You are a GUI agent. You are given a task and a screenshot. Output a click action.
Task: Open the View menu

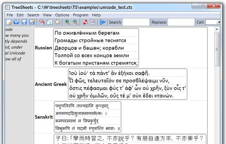(47, 15)
